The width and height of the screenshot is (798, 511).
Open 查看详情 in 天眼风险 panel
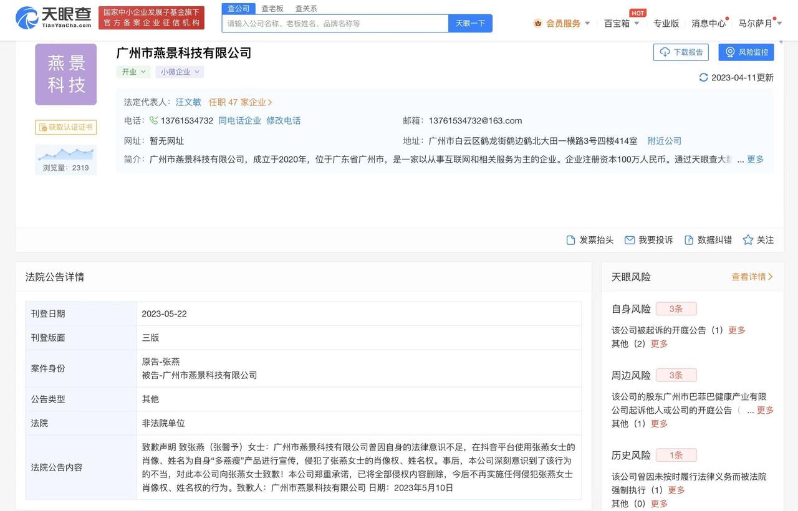752,277
